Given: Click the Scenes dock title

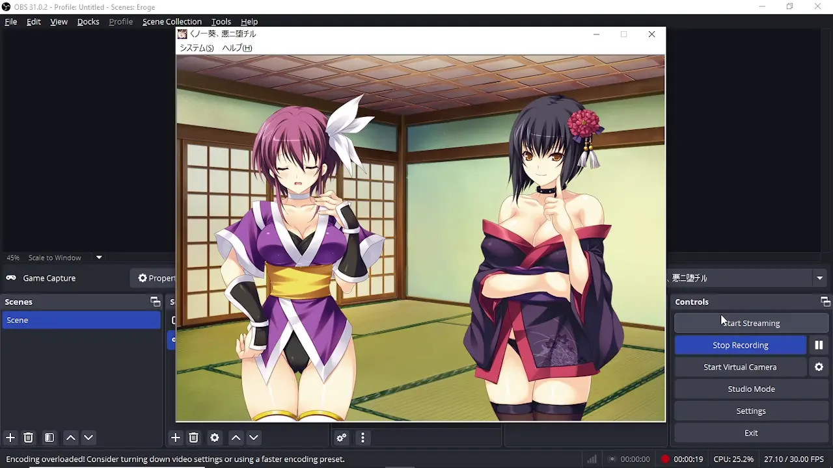Looking at the screenshot, I should point(18,302).
